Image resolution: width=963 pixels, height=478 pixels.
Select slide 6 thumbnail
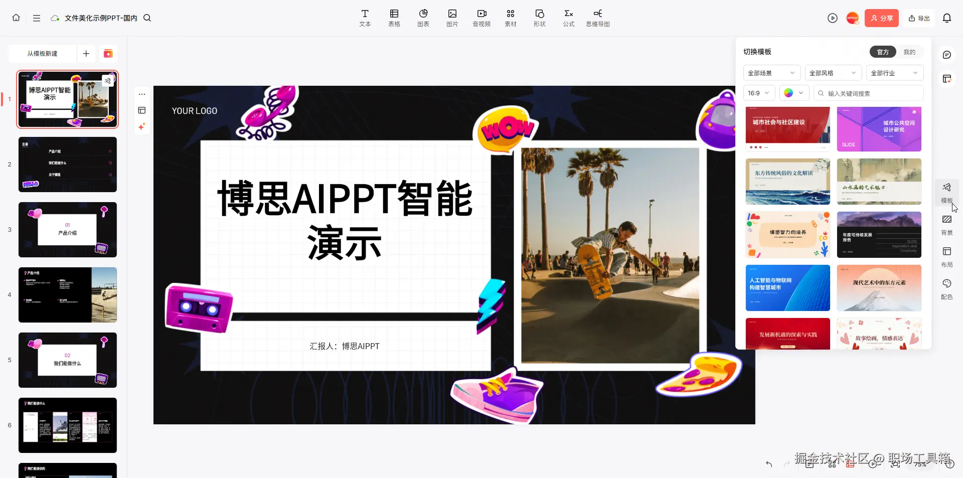pyautogui.click(x=68, y=425)
